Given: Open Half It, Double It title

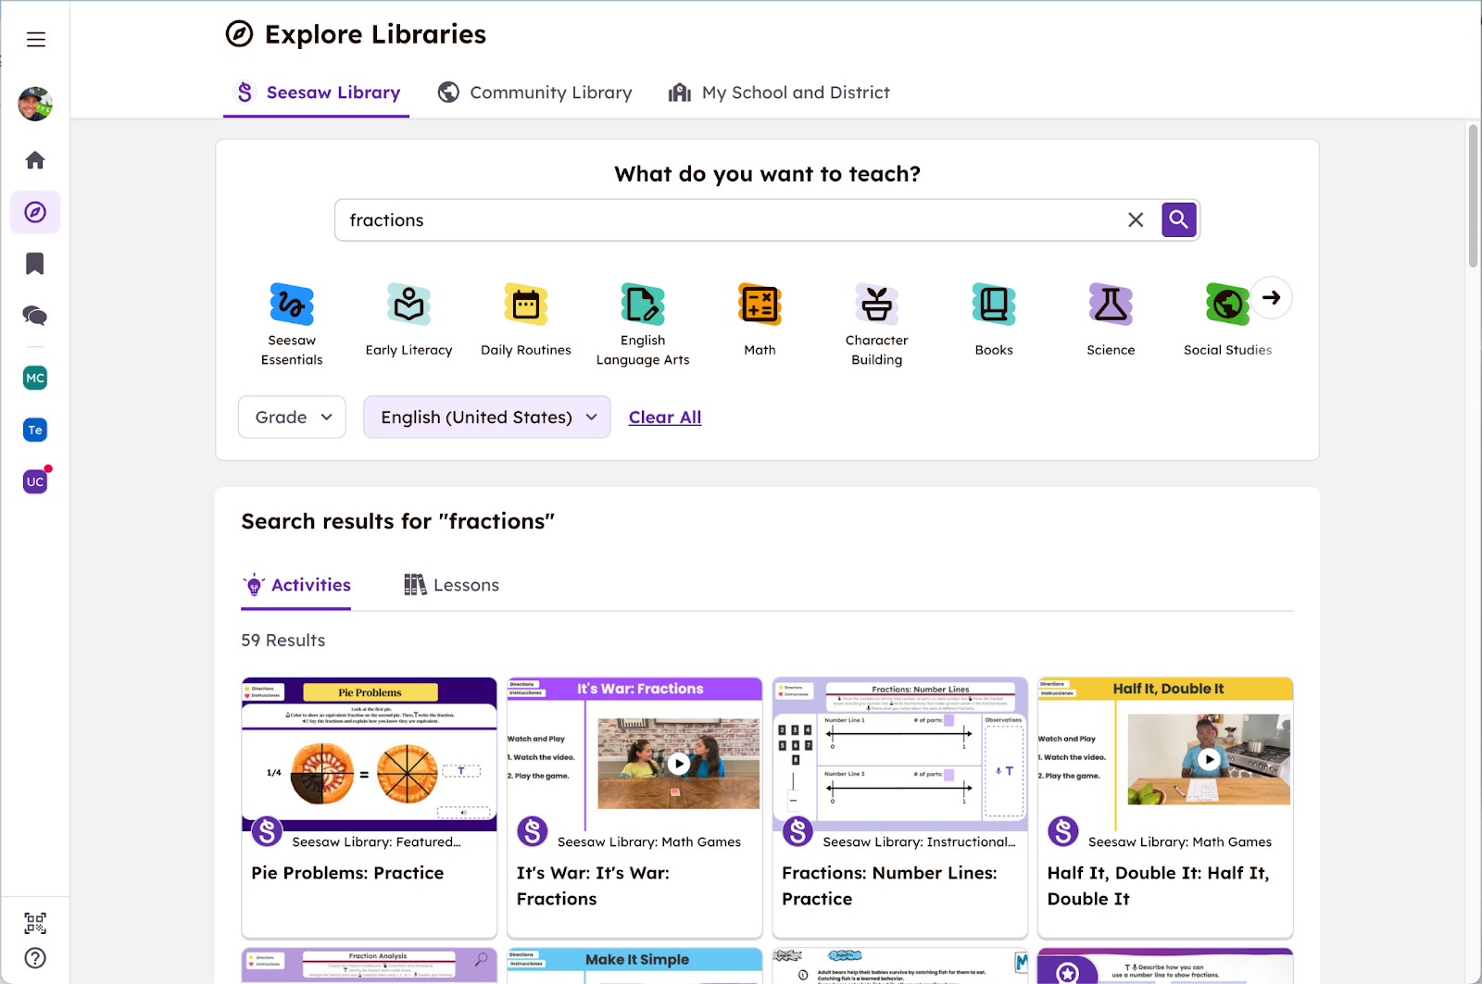Looking at the screenshot, I should (x=1158, y=886).
